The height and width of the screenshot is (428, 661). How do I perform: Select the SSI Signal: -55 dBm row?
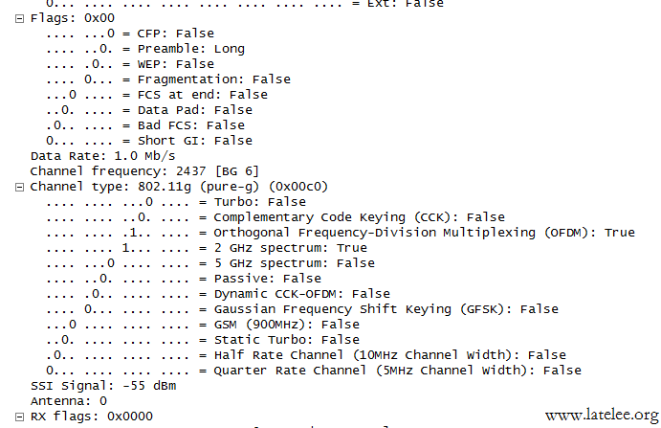tap(103, 386)
